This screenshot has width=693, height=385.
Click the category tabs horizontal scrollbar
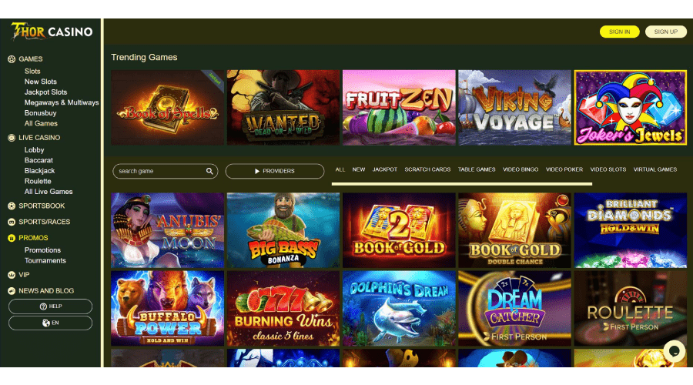pos(462,183)
